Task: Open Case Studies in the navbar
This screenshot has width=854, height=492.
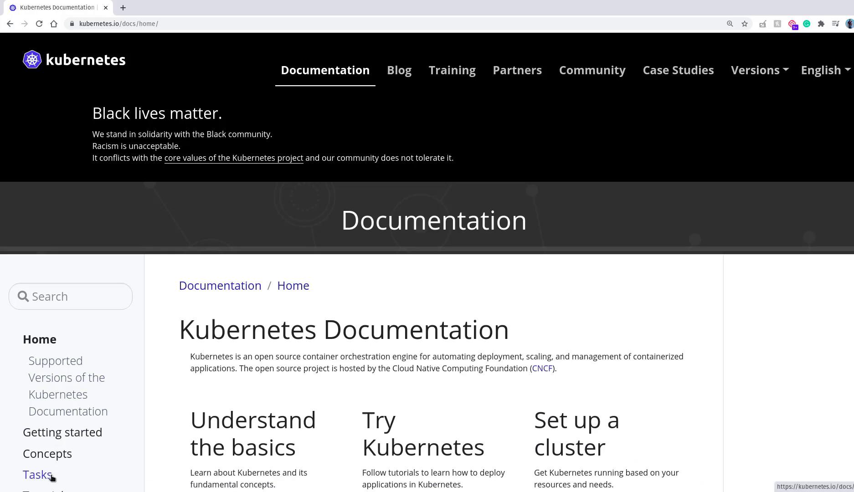Action: pyautogui.click(x=678, y=70)
